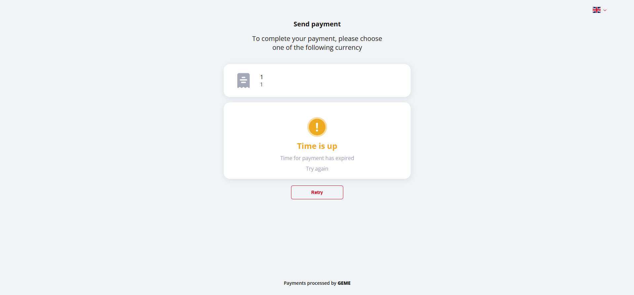
Task: Open the blue "1" invoice link
Action: pyautogui.click(x=261, y=85)
